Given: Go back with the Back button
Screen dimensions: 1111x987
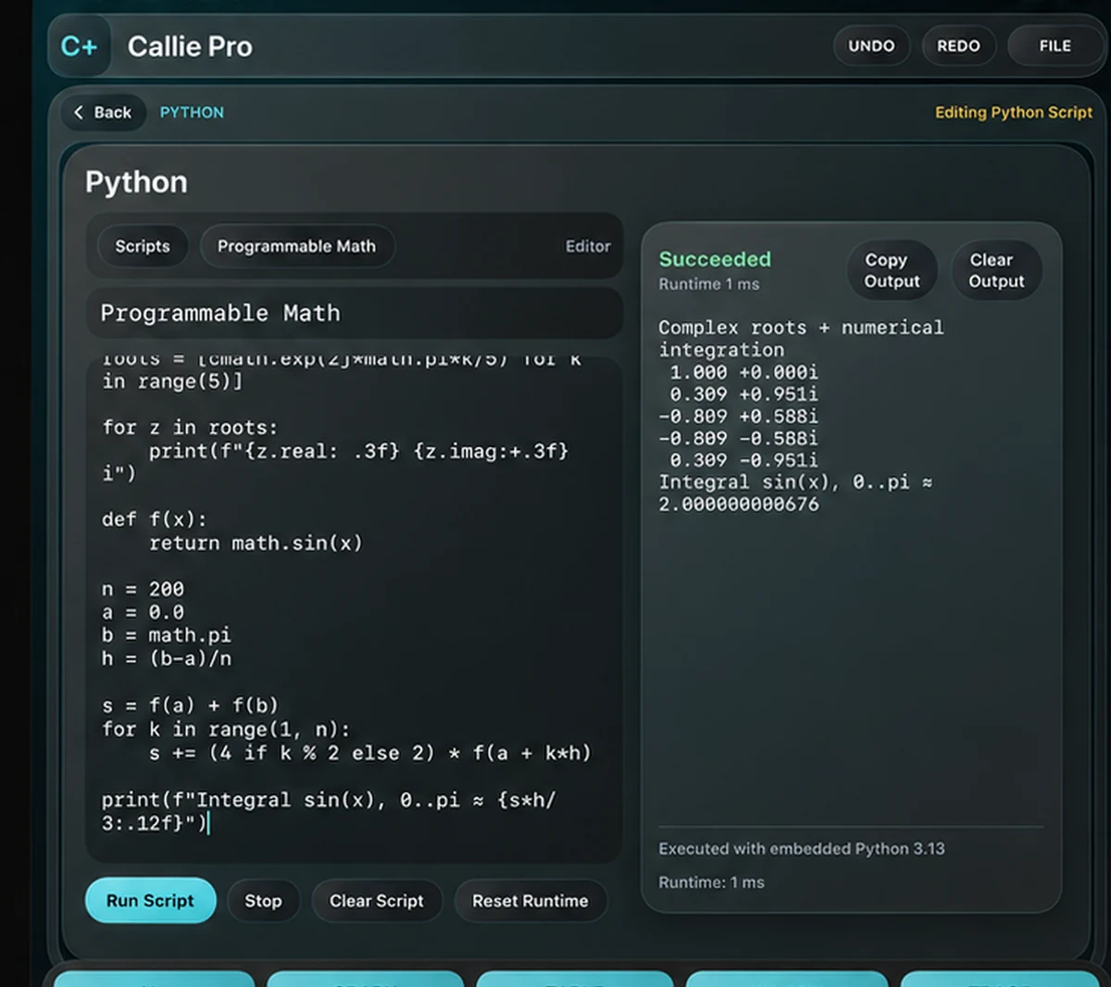Looking at the screenshot, I should [x=102, y=113].
